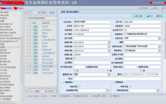This screenshot has width=166, height=104.
Task: Click the 转固价值 input field
Action: point(92,55)
